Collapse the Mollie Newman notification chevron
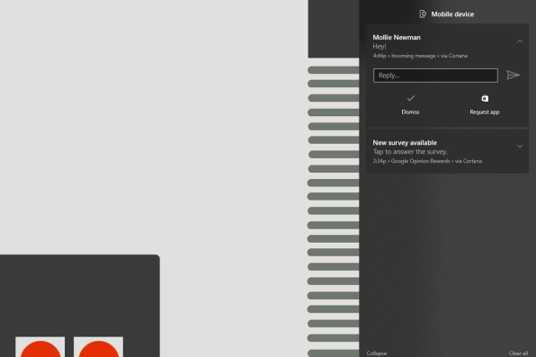 point(520,41)
